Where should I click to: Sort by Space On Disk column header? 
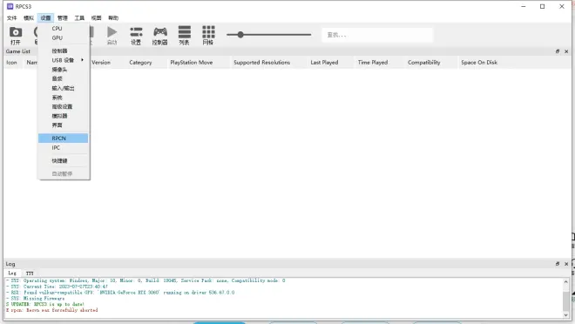[479, 63]
